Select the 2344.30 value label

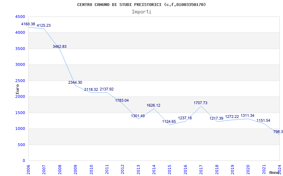[75, 82]
